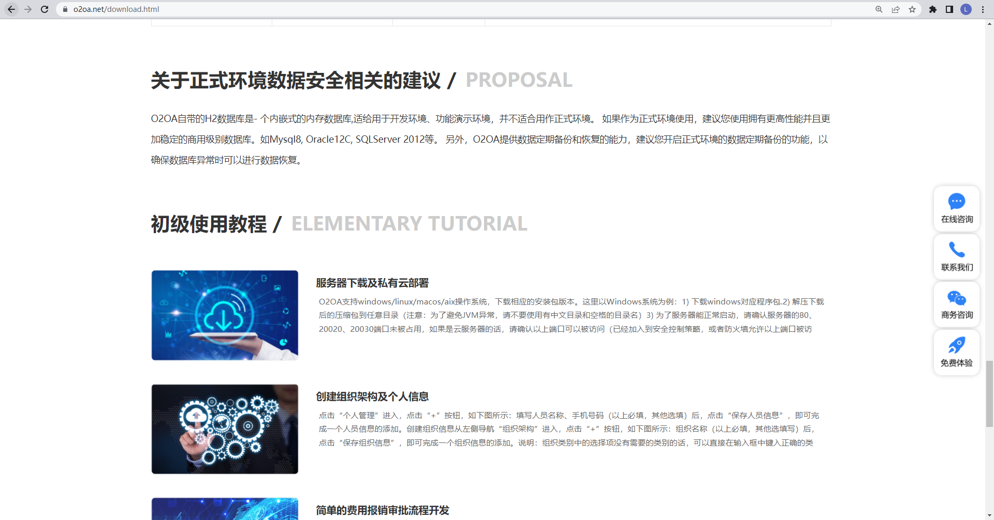994x520 pixels.
Task: Open the Chrome three-dot menu
Action: [983, 9]
